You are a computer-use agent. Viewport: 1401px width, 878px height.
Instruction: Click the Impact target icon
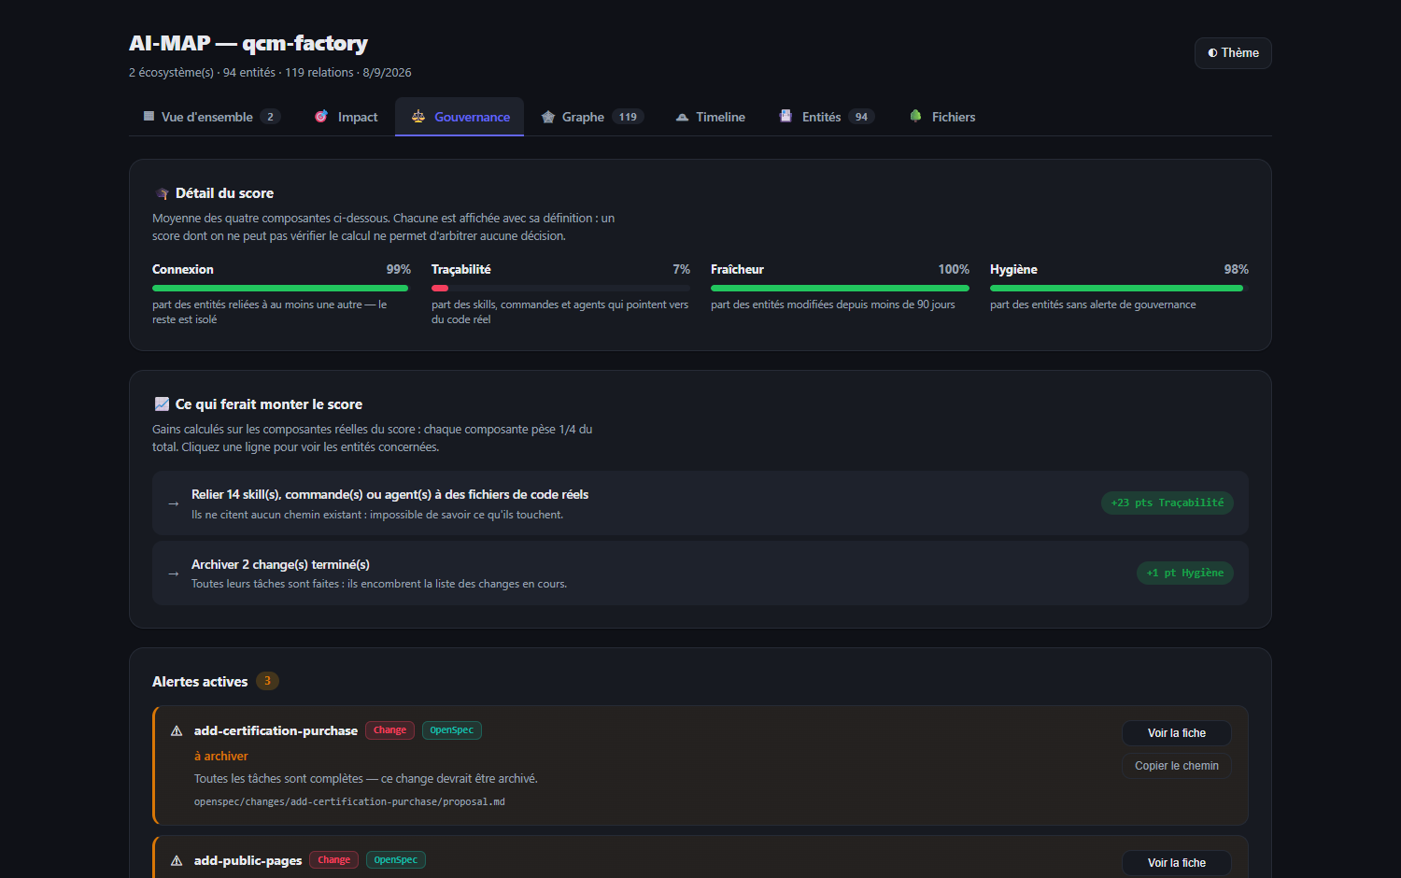[x=321, y=117]
